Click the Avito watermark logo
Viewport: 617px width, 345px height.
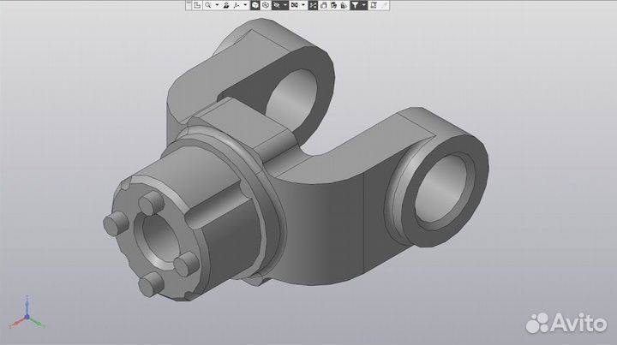pyautogui.click(x=566, y=321)
